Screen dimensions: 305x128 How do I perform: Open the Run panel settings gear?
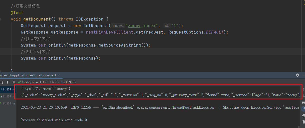click(297, 75)
